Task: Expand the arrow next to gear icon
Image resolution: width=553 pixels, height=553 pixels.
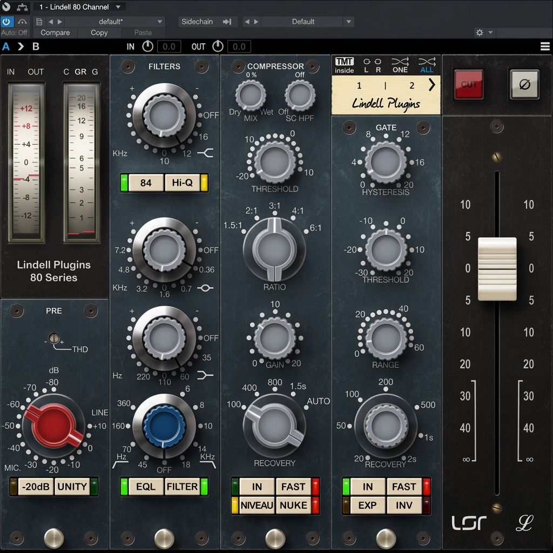Action: click(x=490, y=32)
